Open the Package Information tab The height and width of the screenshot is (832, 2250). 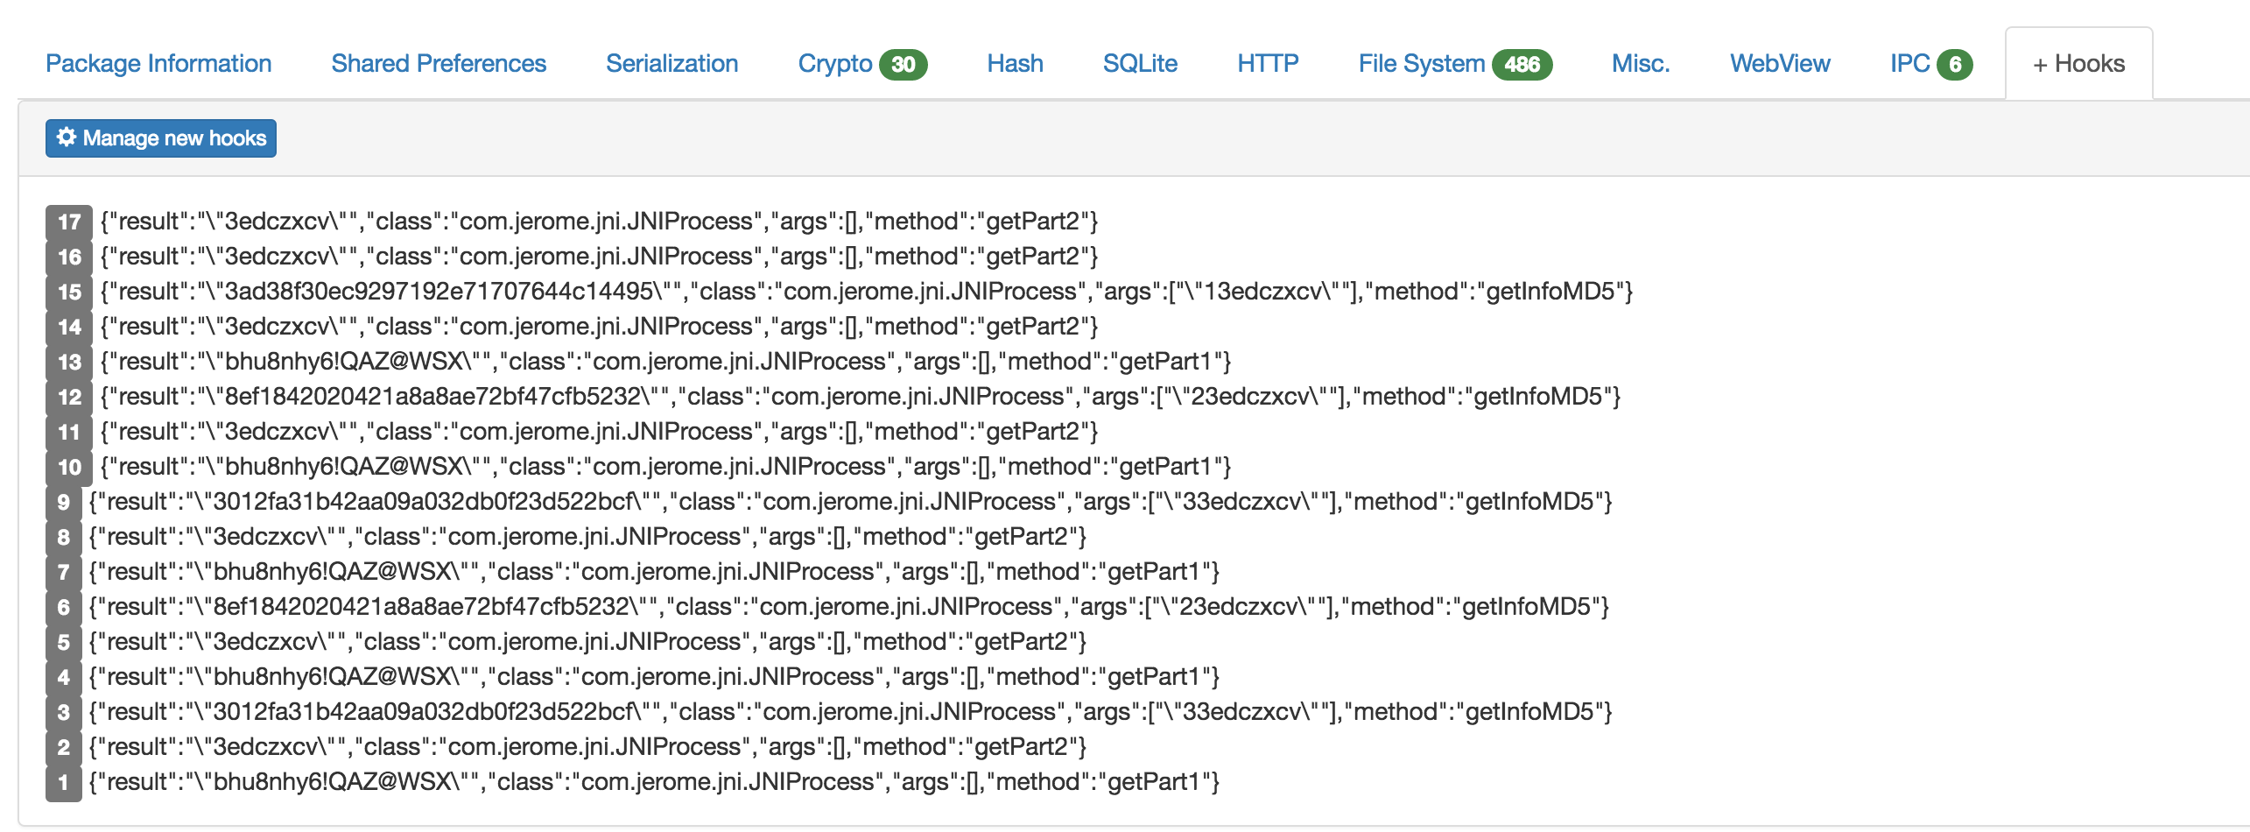tap(158, 64)
